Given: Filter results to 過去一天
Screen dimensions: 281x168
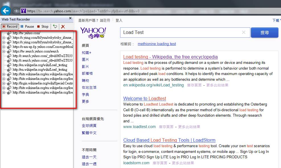Looking at the screenshot, I should [x=89, y=157].
